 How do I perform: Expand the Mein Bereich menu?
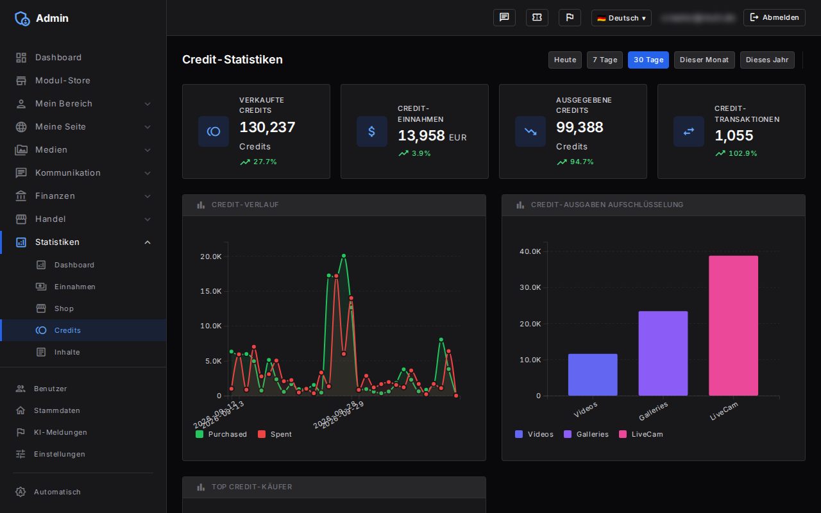[83, 104]
